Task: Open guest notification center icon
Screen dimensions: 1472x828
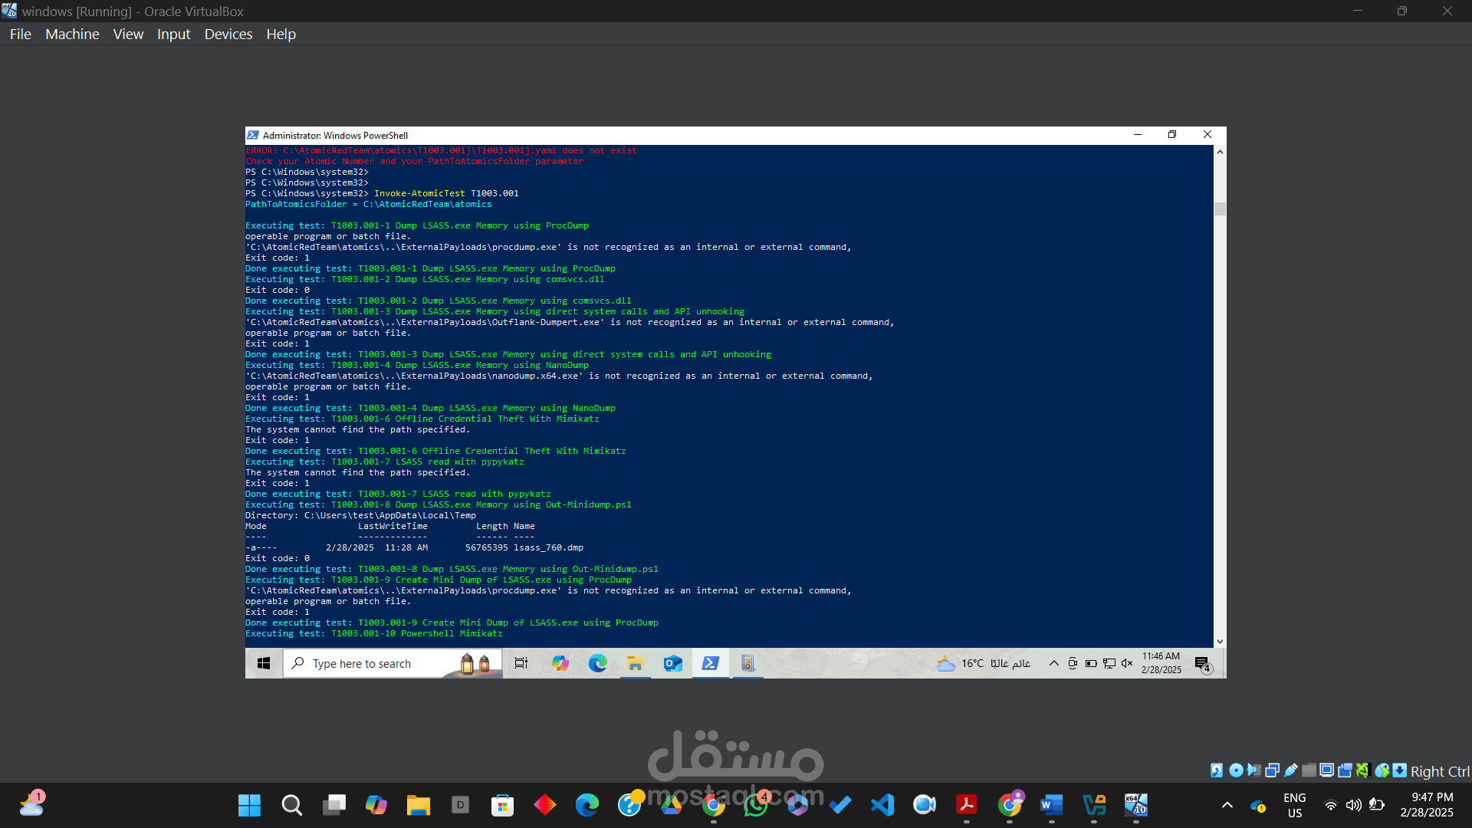Action: [1202, 664]
